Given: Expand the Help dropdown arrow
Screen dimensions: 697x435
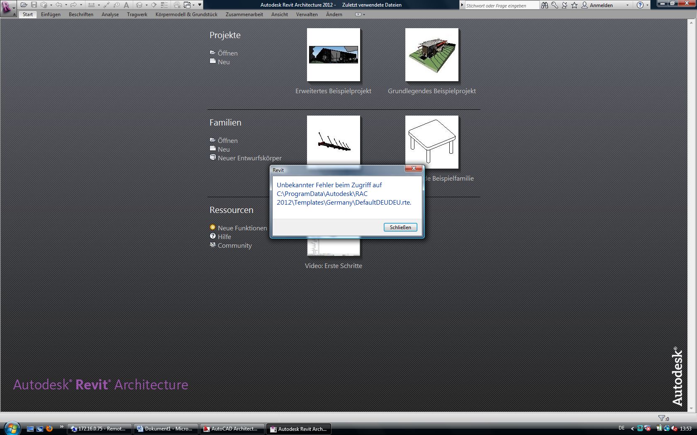Looking at the screenshot, I should click(x=647, y=5).
